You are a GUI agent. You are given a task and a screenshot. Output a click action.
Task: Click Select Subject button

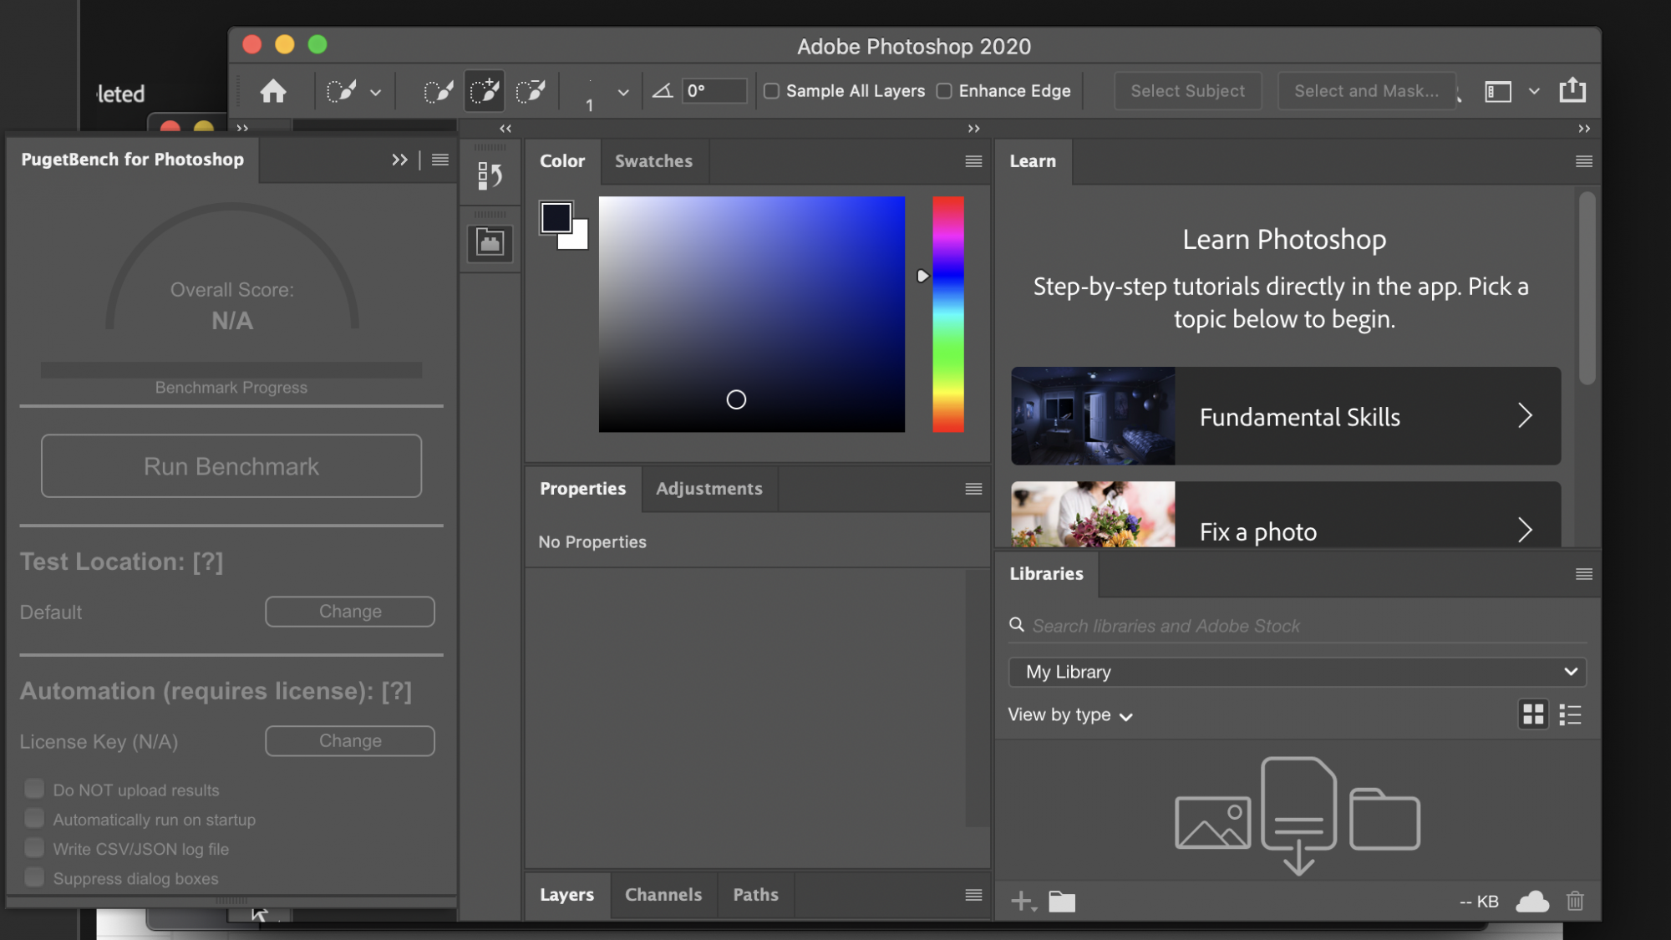pyautogui.click(x=1186, y=89)
